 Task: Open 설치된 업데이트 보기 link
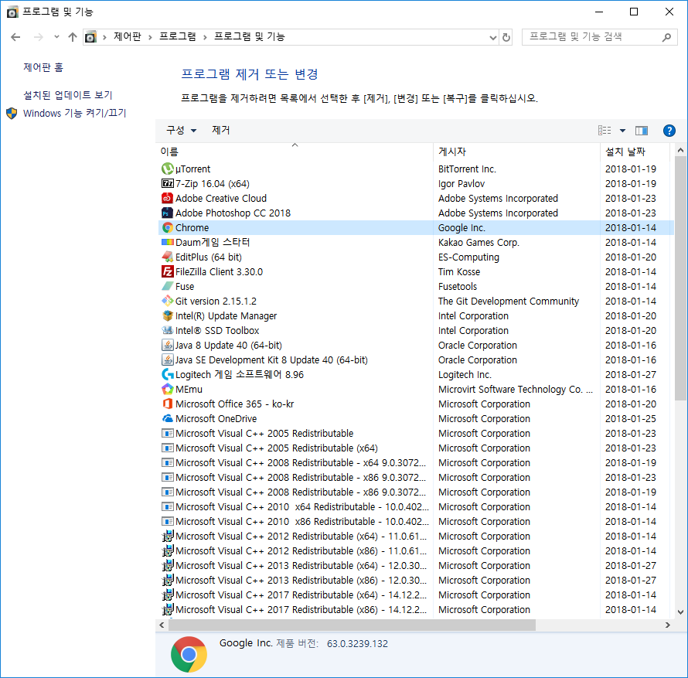pos(67,95)
